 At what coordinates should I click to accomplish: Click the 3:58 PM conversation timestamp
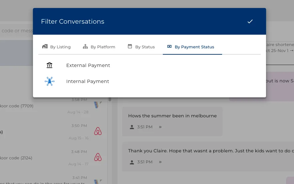(x=79, y=100)
